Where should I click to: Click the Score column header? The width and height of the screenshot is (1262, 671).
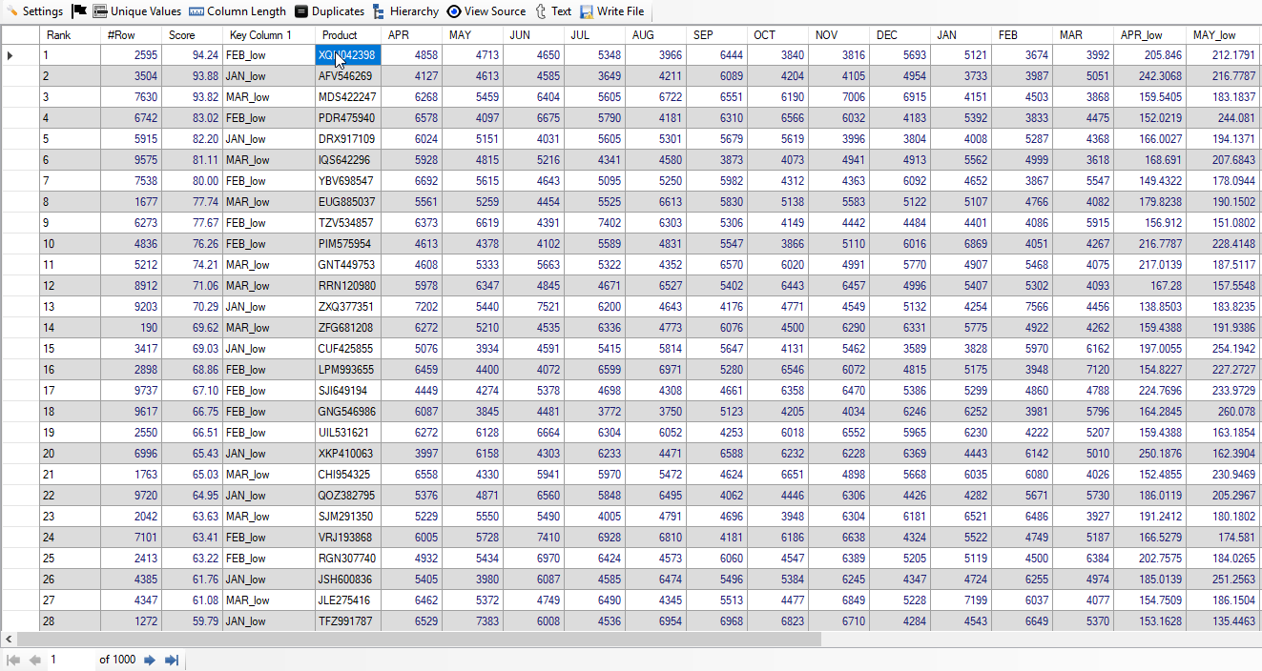point(191,35)
